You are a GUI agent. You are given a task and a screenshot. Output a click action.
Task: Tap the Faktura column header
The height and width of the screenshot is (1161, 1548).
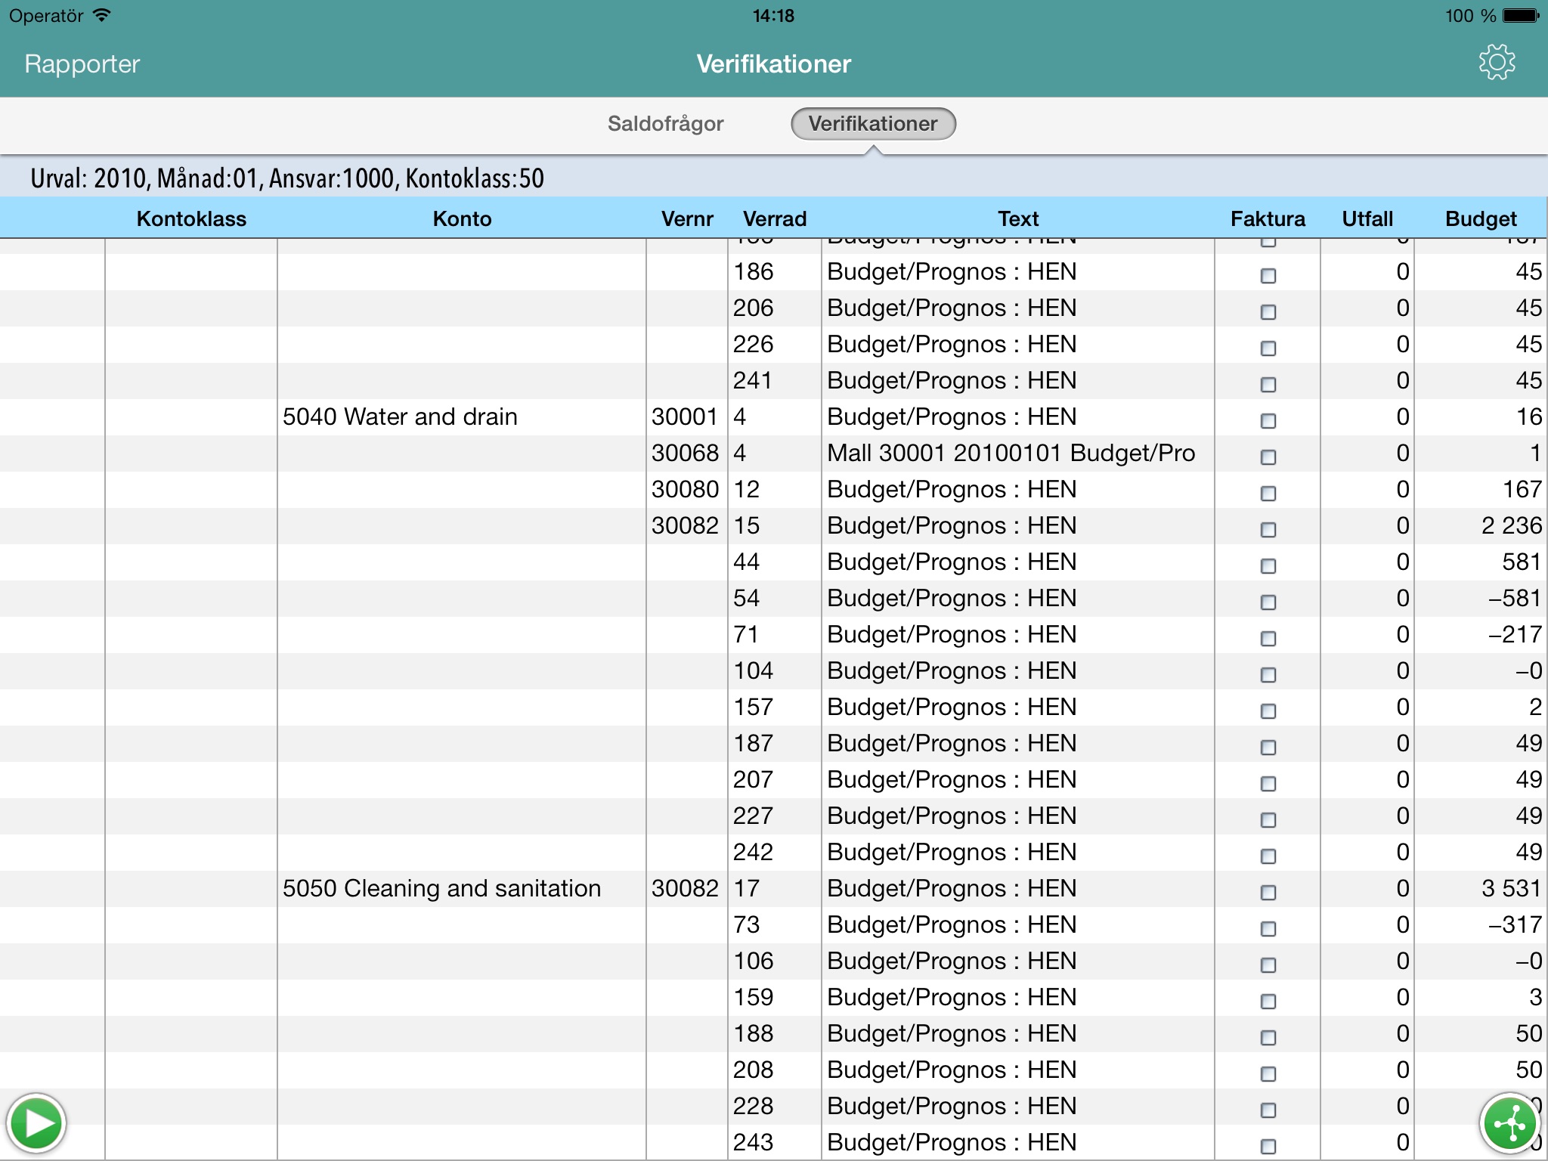coord(1268,218)
